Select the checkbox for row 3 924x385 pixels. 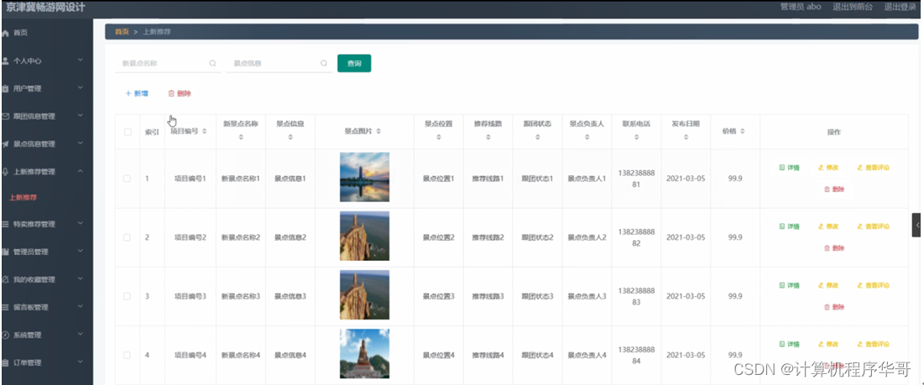pyautogui.click(x=128, y=296)
